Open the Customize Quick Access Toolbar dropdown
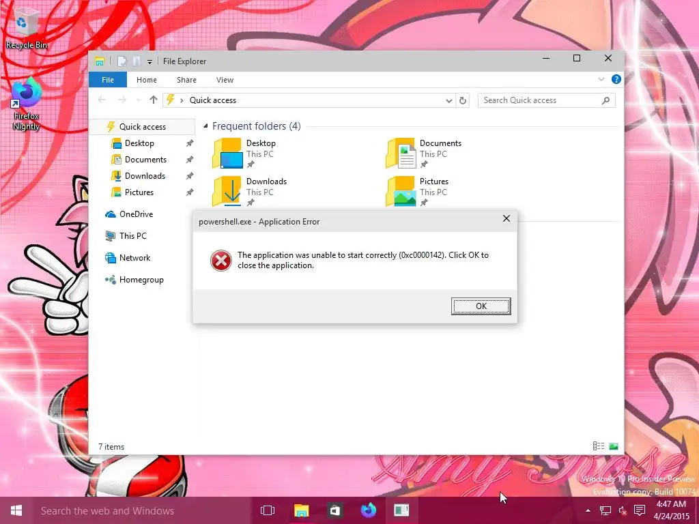Image resolution: width=699 pixels, height=524 pixels. (x=149, y=61)
